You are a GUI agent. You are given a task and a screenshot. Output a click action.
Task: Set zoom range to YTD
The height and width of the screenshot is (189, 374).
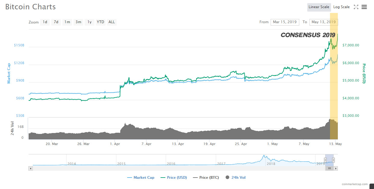(100, 22)
